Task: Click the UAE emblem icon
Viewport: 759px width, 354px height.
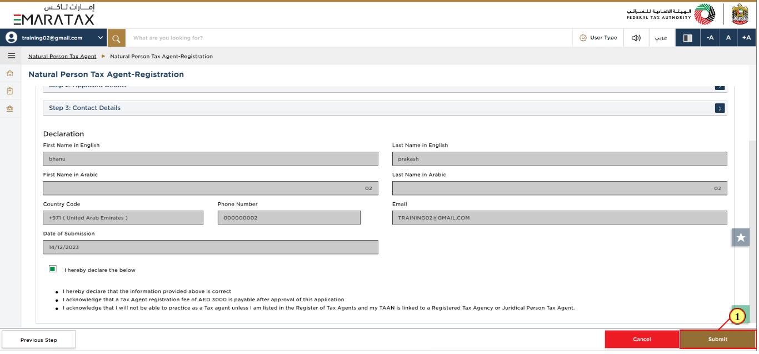Action: [740, 14]
